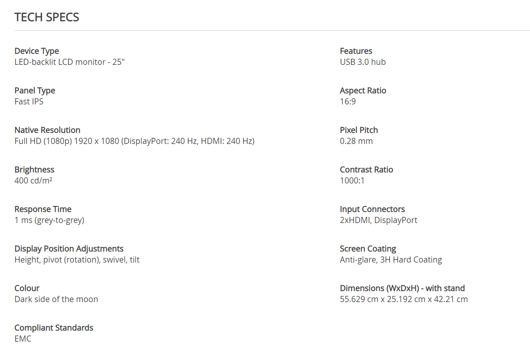
Task: Select the Panel Type label
Action: [35, 91]
